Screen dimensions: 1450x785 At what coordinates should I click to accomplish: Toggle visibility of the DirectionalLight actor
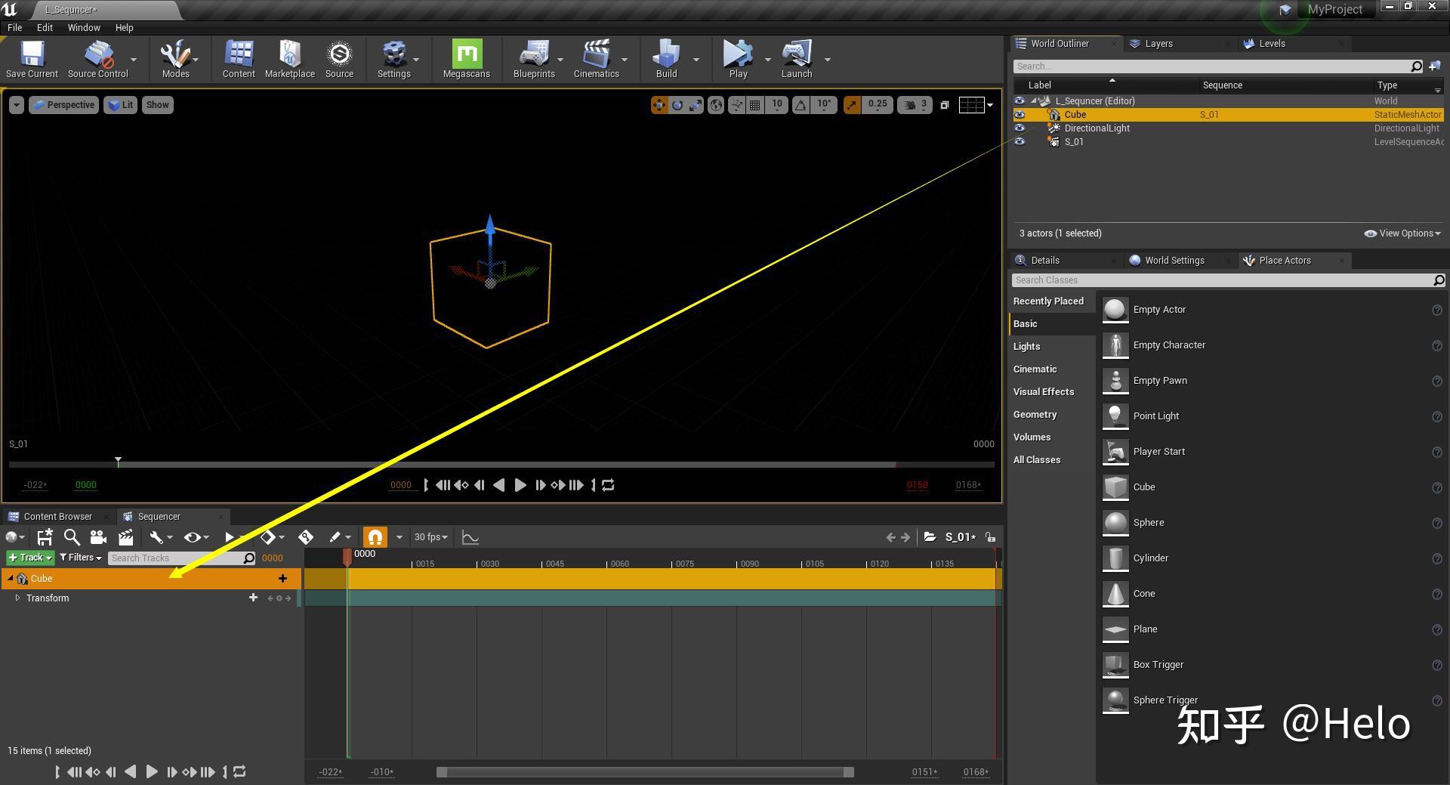pyautogui.click(x=1020, y=128)
